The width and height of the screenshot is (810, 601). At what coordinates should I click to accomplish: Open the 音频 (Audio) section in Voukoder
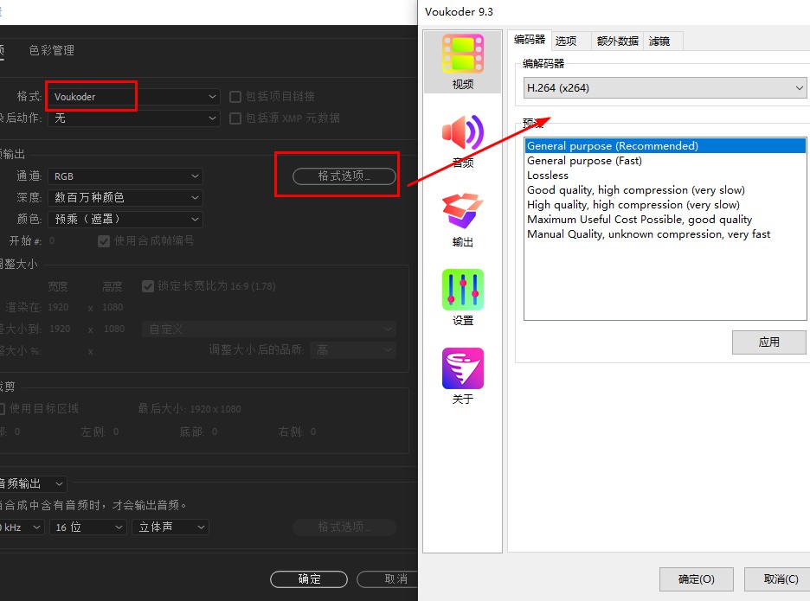(462, 141)
